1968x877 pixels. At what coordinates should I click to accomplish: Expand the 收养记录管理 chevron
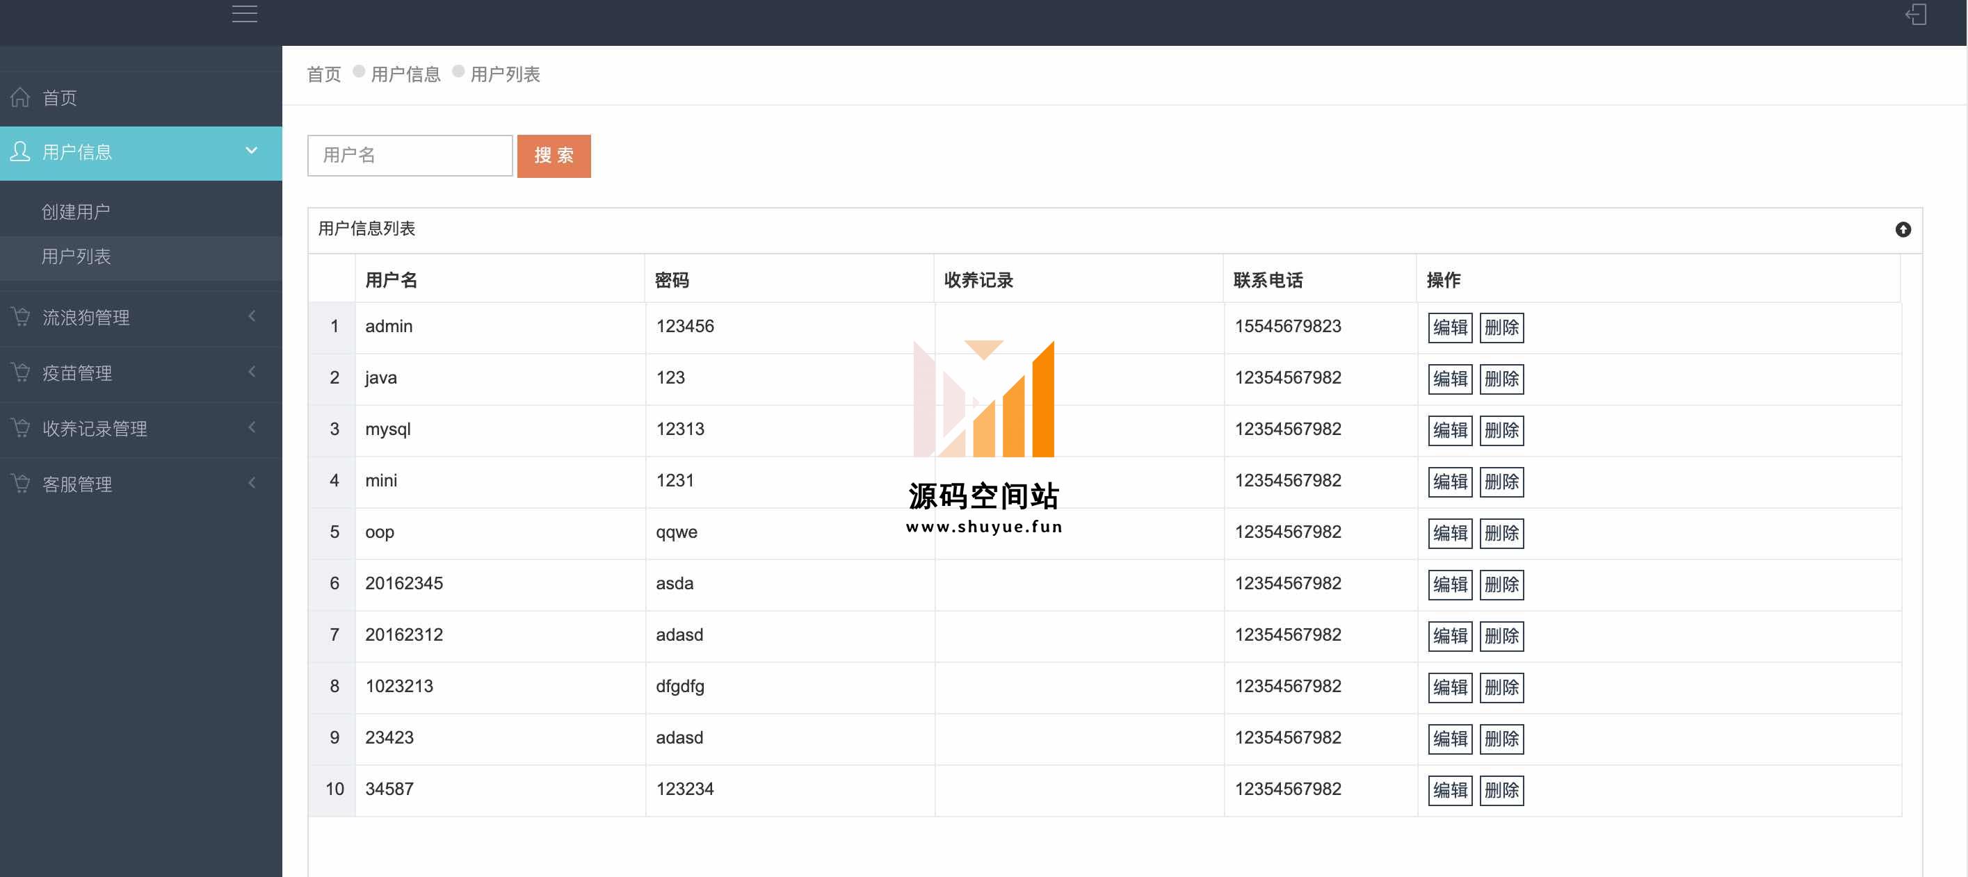252,427
